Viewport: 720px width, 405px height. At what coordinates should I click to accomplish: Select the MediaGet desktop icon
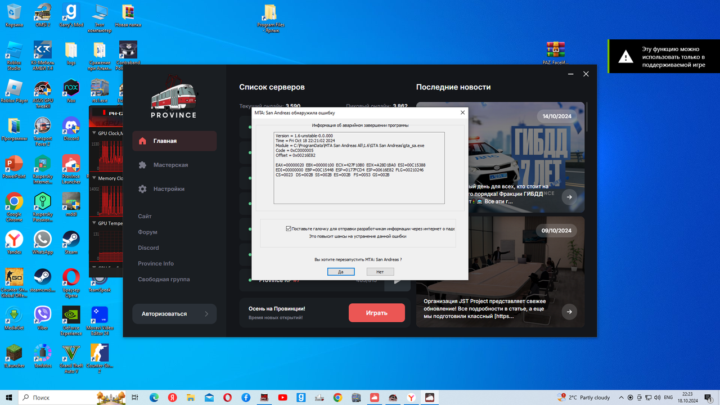(x=14, y=317)
